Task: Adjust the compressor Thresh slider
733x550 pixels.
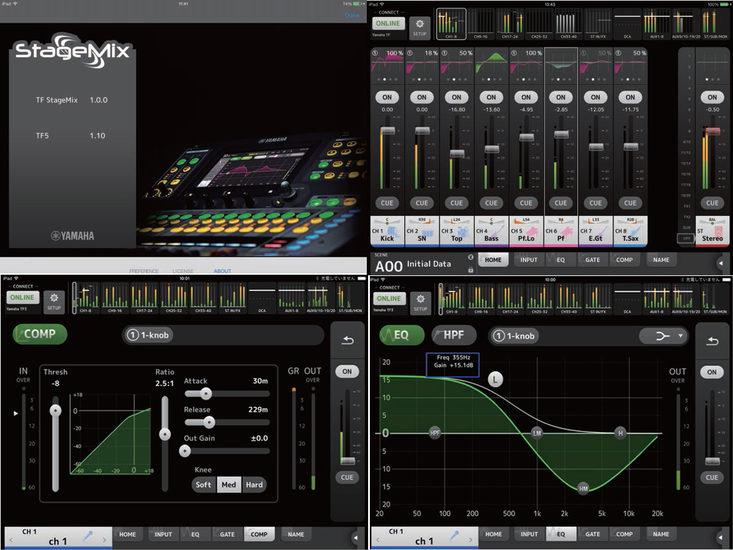Action: 55,409
